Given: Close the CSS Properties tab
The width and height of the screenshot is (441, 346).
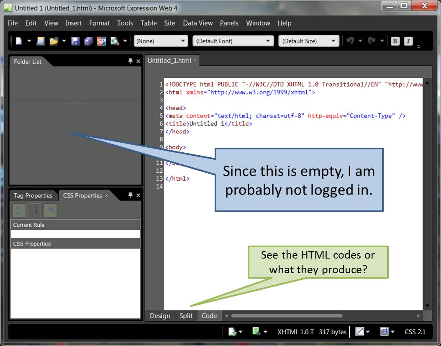Looking at the screenshot, I should click(x=107, y=195).
